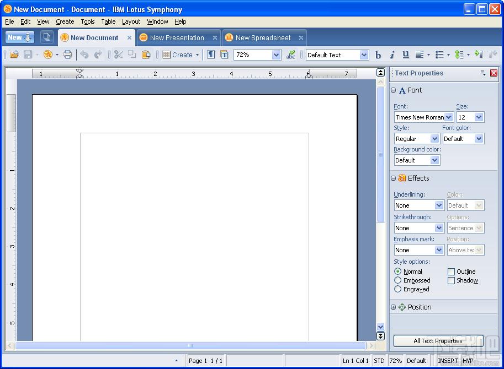Image resolution: width=504 pixels, height=369 pixels.
Task: Expand the Position section
Action: pos(393,307)
